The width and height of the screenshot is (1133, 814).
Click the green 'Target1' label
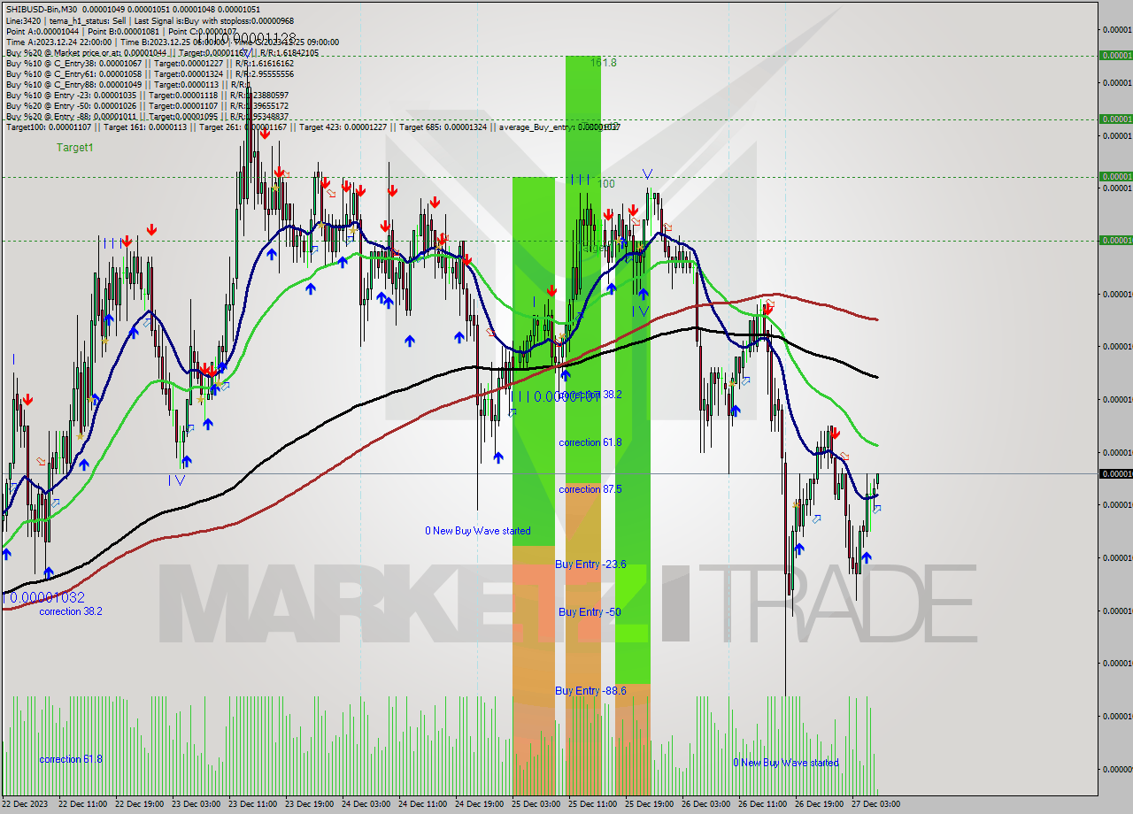[x=74, y=148]
